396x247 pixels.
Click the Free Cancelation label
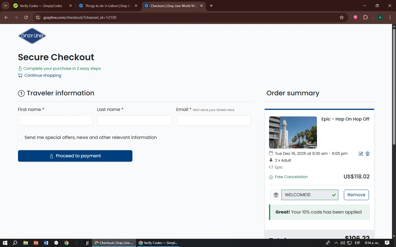(291, 177)
